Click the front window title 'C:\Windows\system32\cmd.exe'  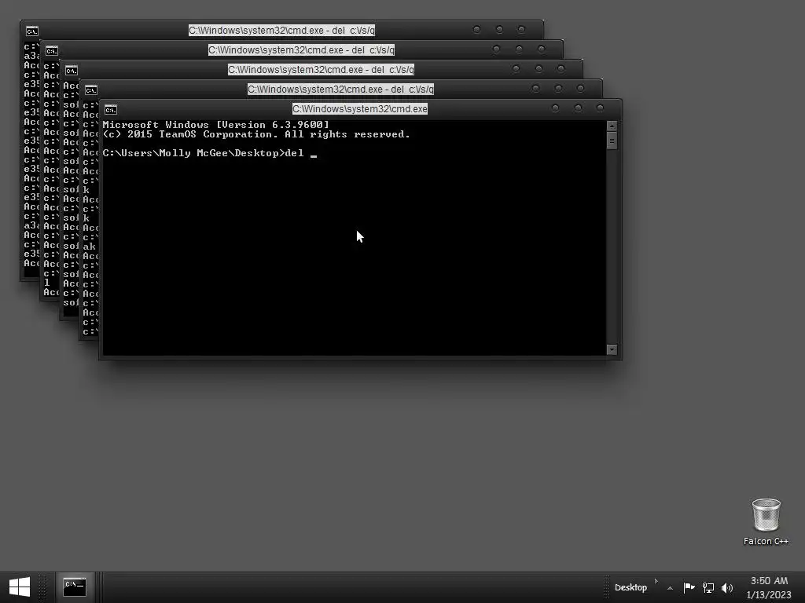pos(360,108)
